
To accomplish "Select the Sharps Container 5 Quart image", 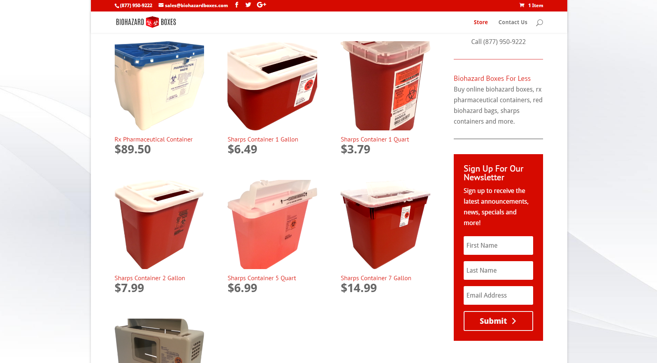I will (x=272, y=224).
